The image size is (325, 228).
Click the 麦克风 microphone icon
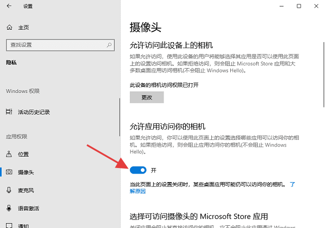(x=9, y=190)
